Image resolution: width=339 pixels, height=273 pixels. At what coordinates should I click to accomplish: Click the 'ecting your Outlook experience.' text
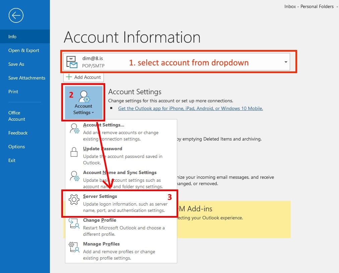point(210,218)
